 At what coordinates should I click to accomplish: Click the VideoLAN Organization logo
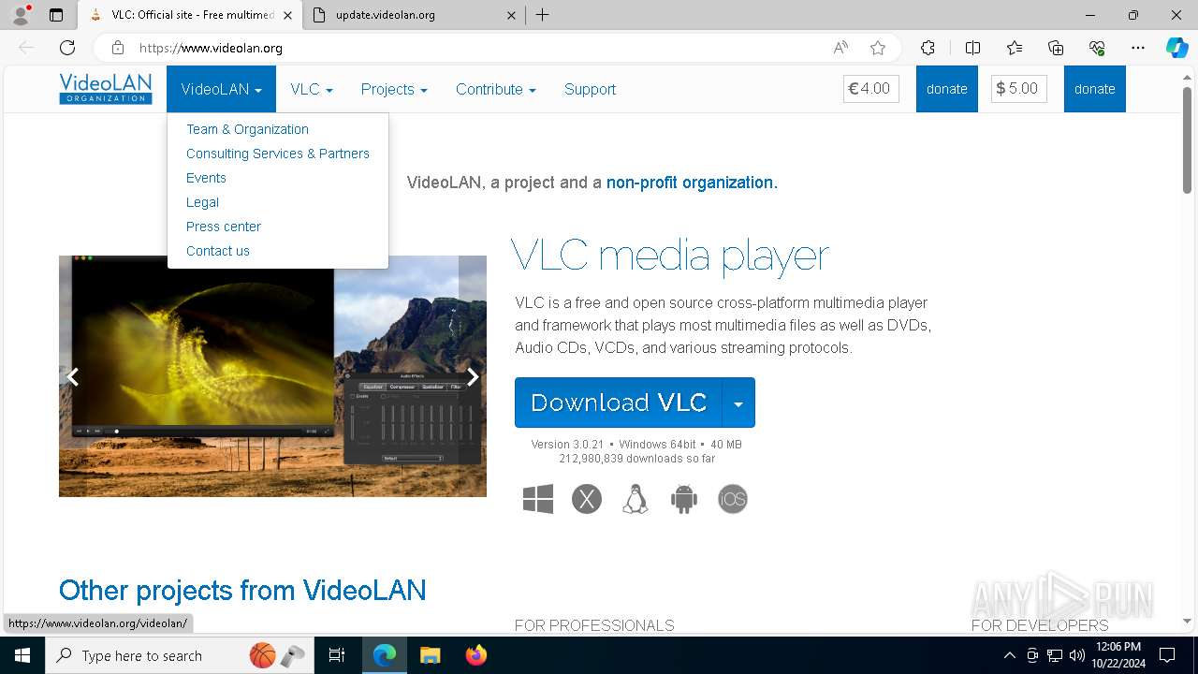click(x=106, y=89)
